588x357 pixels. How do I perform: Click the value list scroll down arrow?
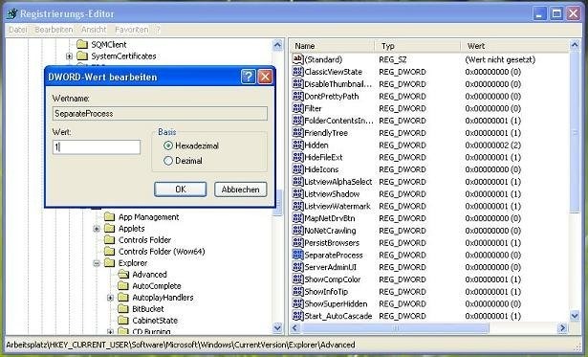coord(575,316)
